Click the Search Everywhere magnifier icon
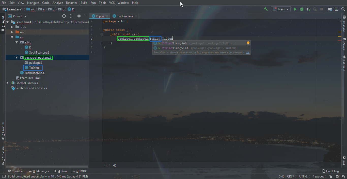This screenshot has height=179, width=347. point(343,9)
